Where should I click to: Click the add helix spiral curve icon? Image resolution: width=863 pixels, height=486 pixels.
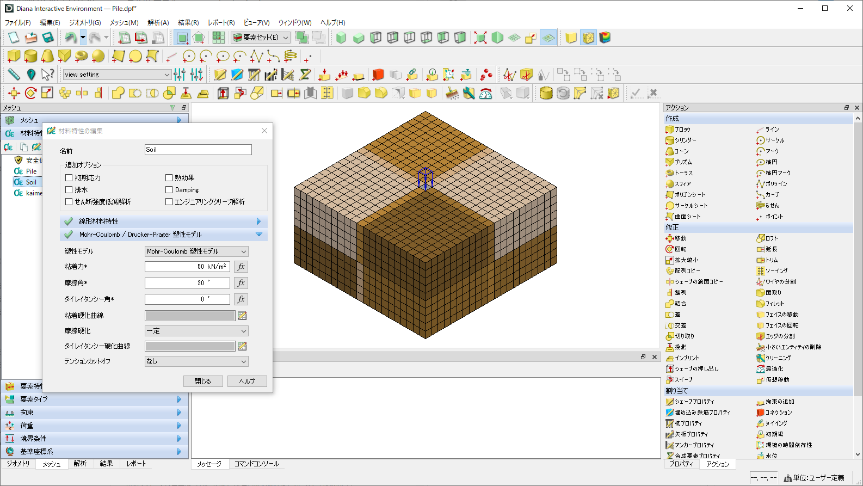click(x=291, y=56)
